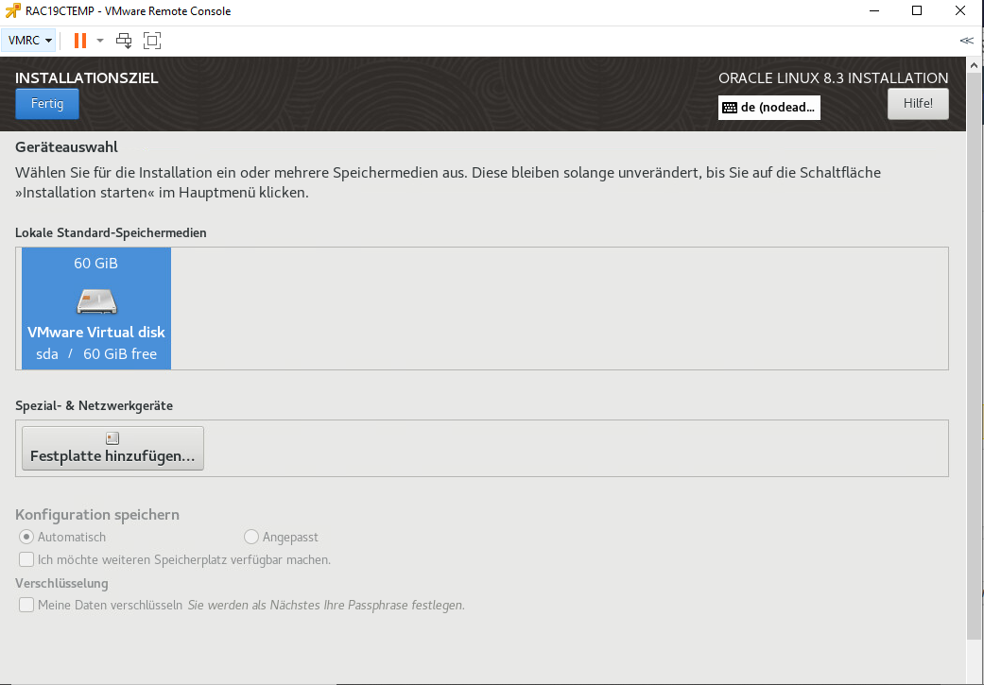Viewport: 984px width, 685px height.
Task: Open the VMRC dropdown menu
Action: [x=30, y=41]
